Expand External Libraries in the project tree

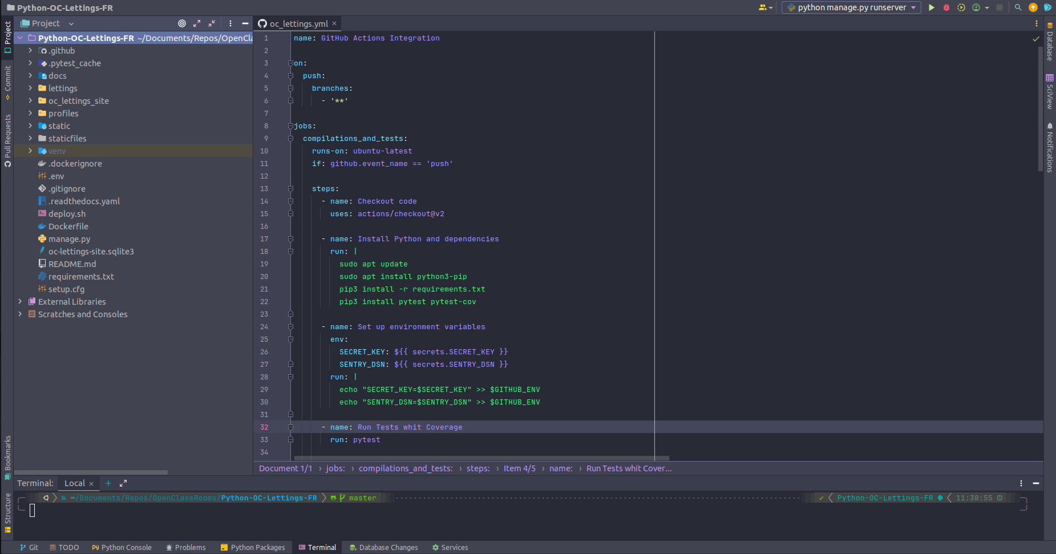coord(21,301)
